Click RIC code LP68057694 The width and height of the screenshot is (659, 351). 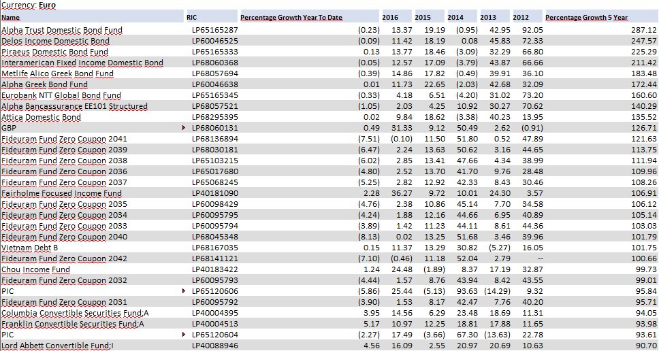click(x=214, y=74)
